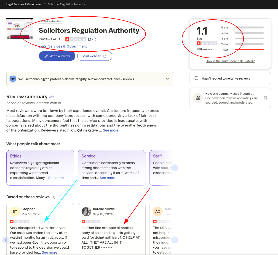Click the external-link icon inside Visit website button
This screenshot has width=278, height=255.
(x=105, y=56)
